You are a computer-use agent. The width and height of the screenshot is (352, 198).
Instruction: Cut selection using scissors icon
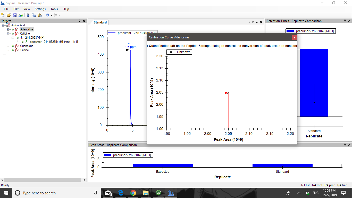(28, 15)
